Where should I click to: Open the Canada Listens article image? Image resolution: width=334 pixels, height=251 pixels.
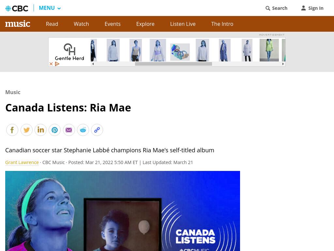point(123,211)
